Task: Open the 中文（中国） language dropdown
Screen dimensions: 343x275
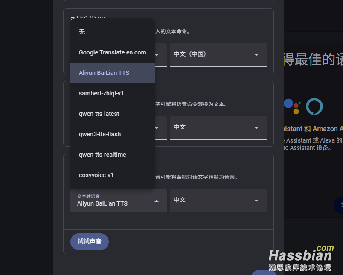Action: coord(218,54)
